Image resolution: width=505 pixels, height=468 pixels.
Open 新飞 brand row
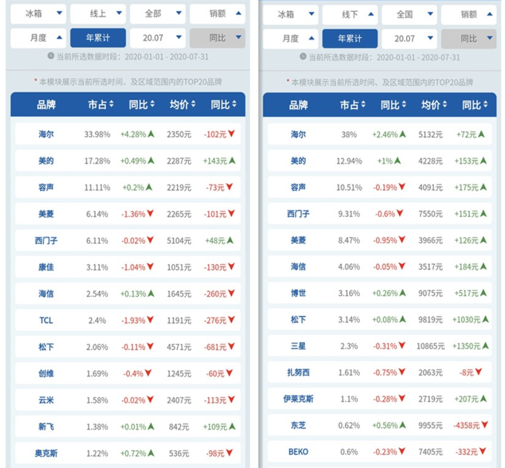(128, 426)
